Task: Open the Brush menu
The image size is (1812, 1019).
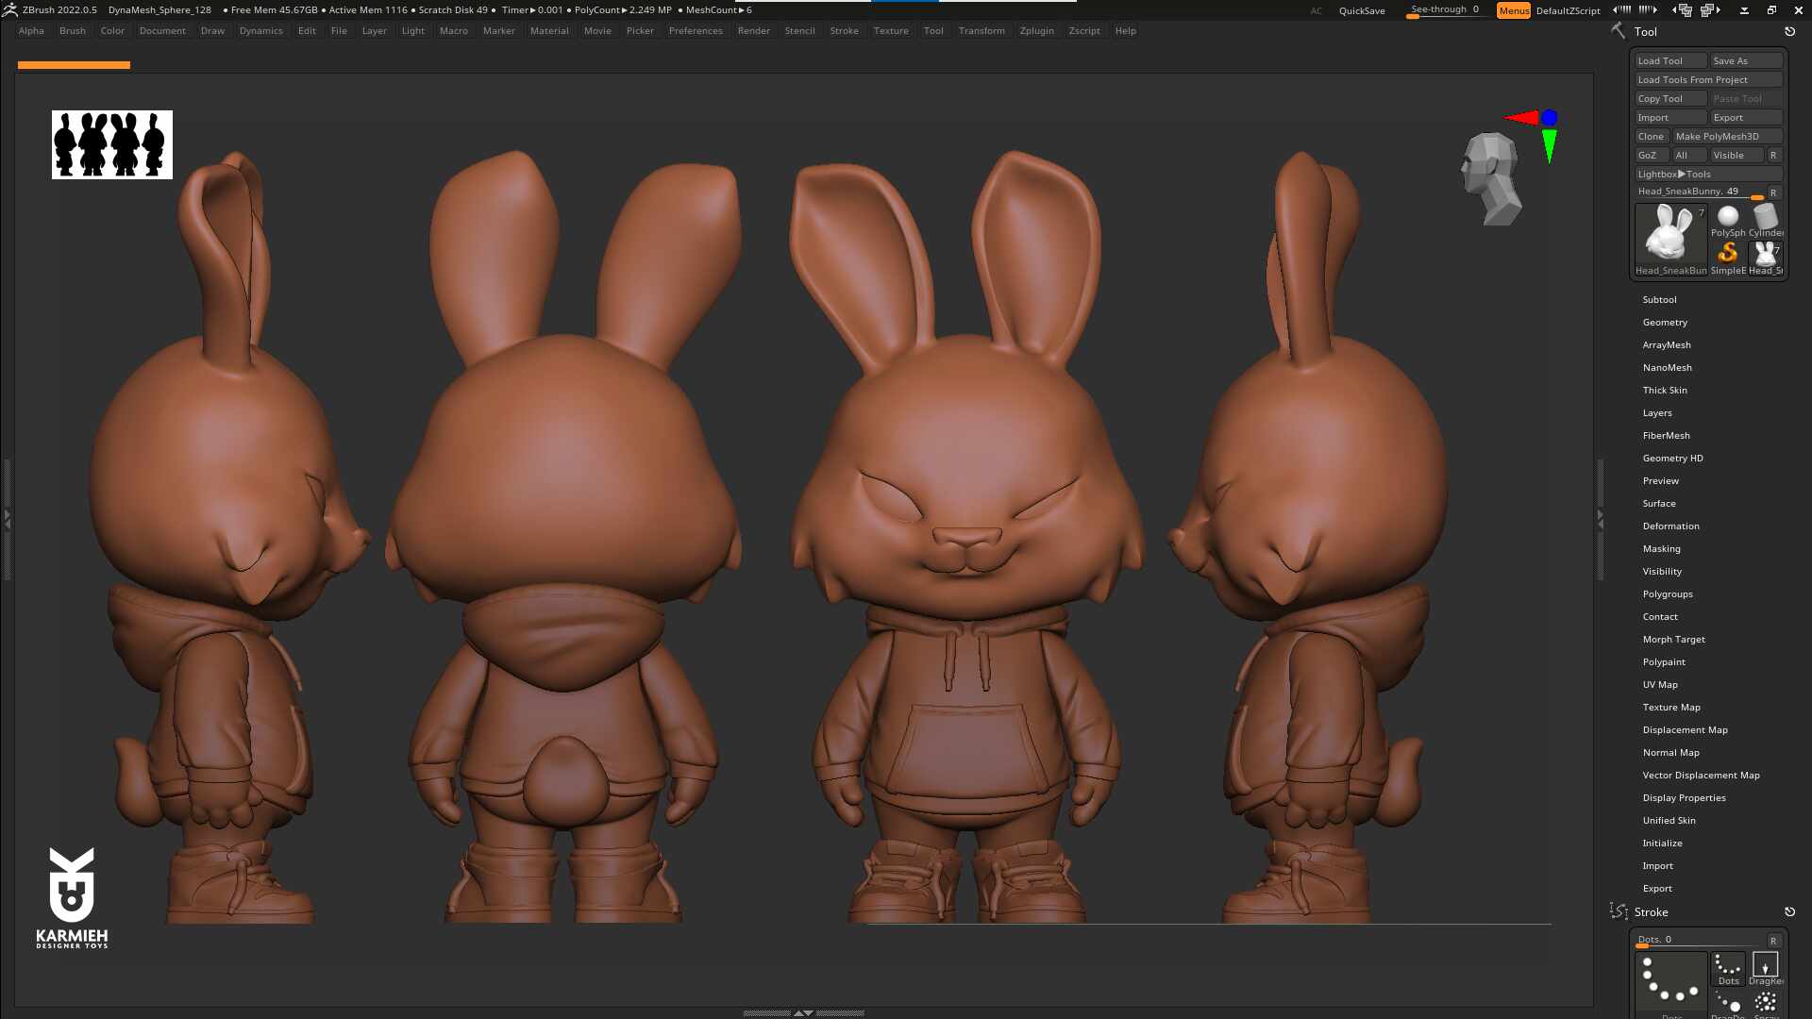Action: pos(72,31)
